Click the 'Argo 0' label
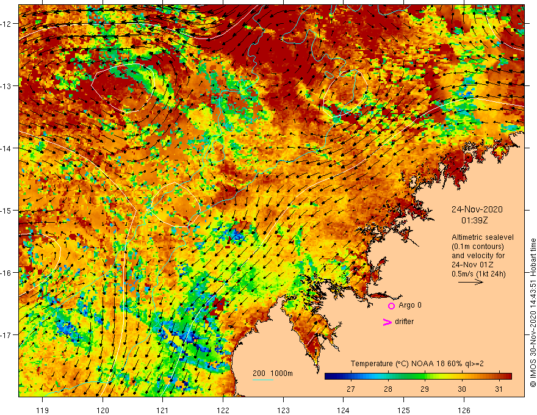 [x=410, y=305]
